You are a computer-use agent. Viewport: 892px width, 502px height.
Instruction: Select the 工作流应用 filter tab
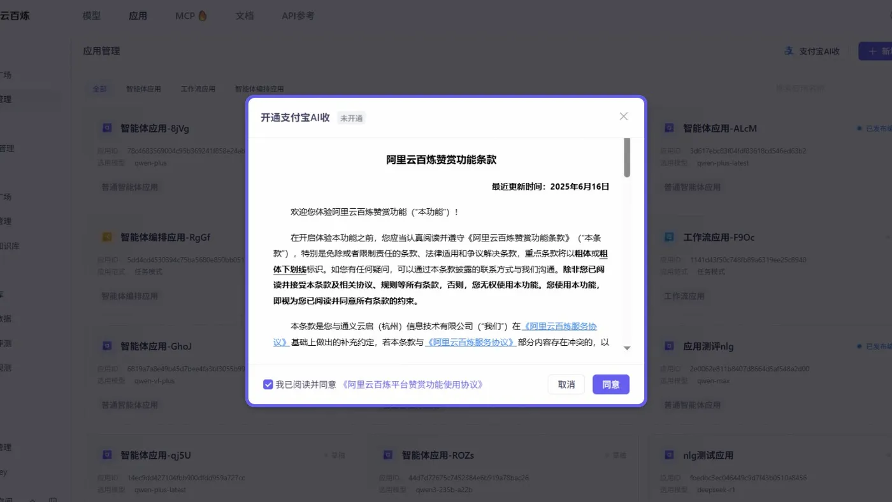tap(198, 89)
